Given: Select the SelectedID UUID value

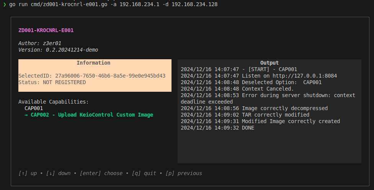Looking at the screenshot, I should coord(110,76).
